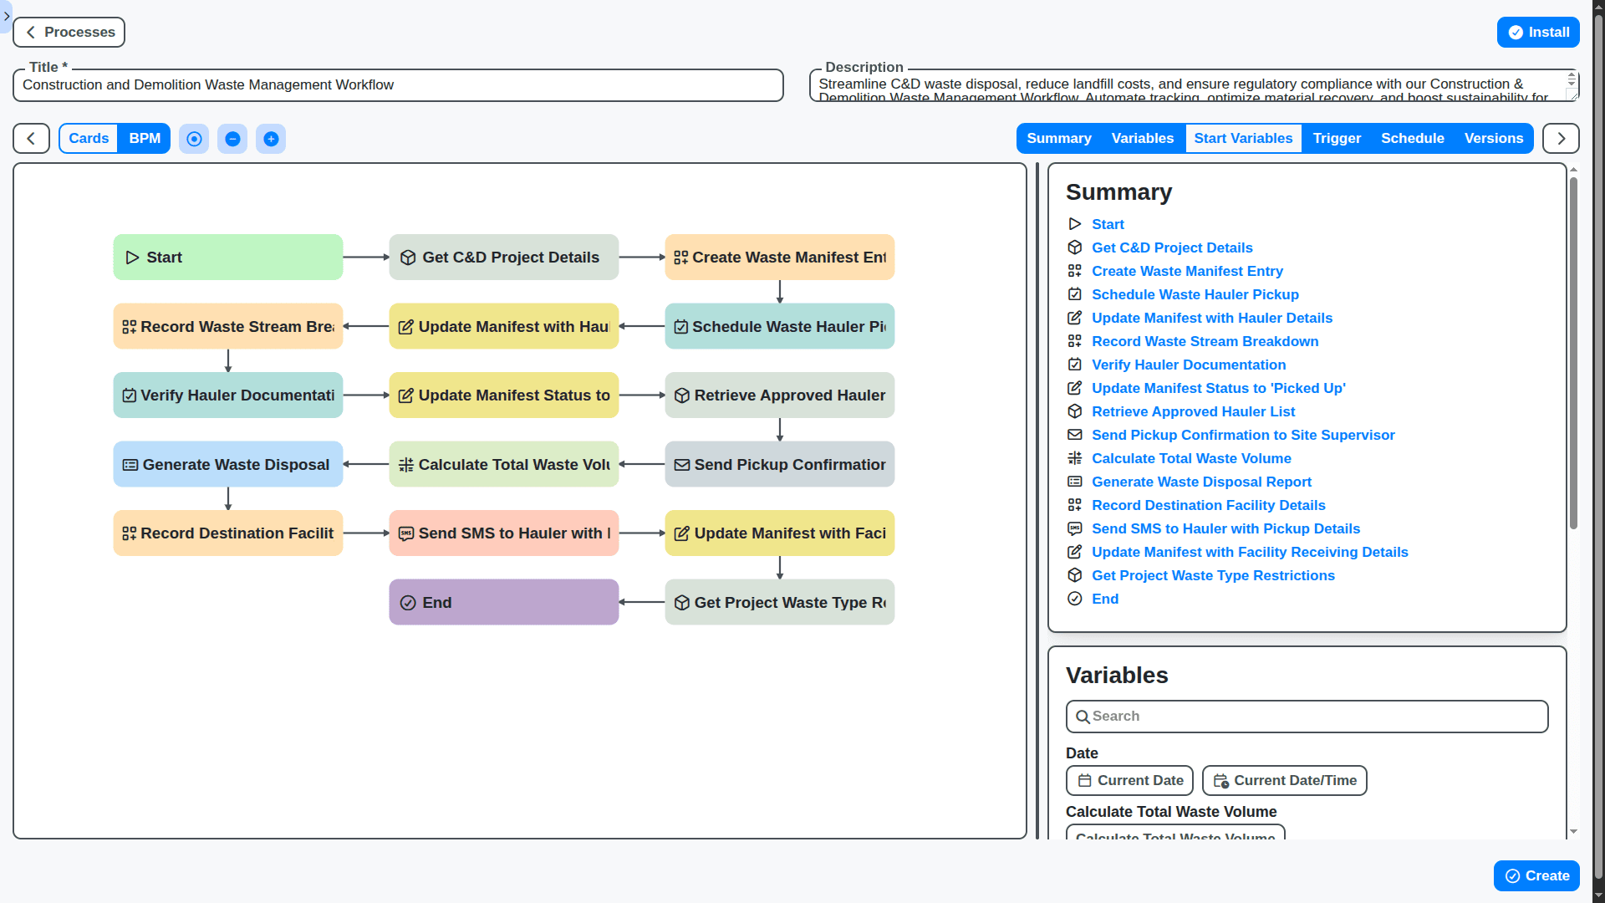Zoom in using the plus icon

point(271,138)
